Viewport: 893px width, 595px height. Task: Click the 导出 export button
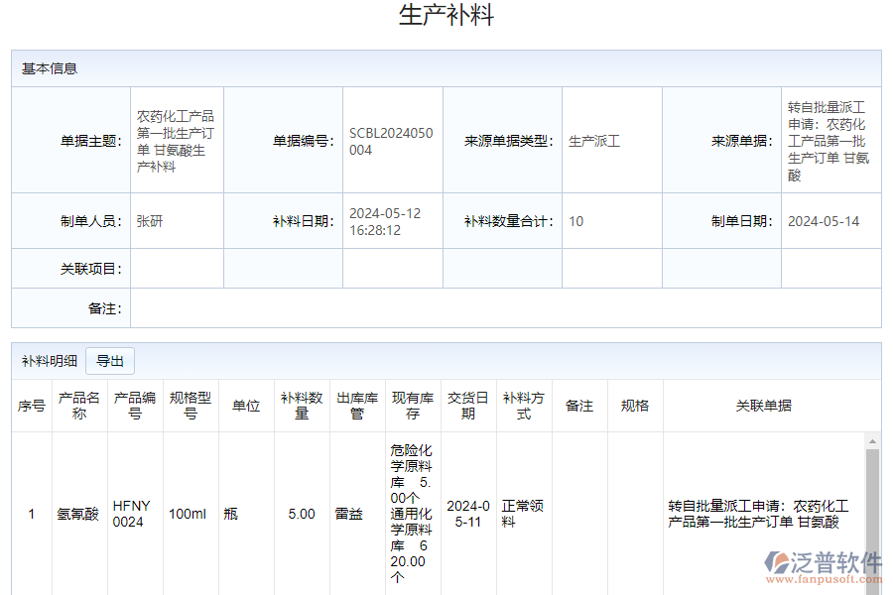[x=110, y=360]
